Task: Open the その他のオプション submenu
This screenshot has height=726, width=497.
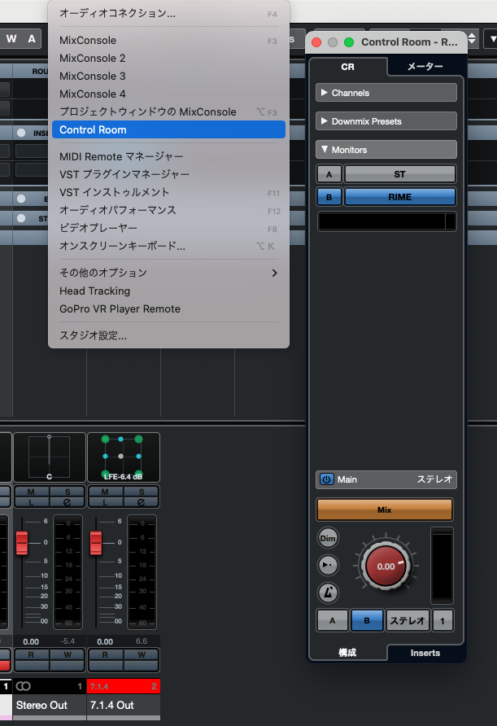Action: tap(168, 273)
